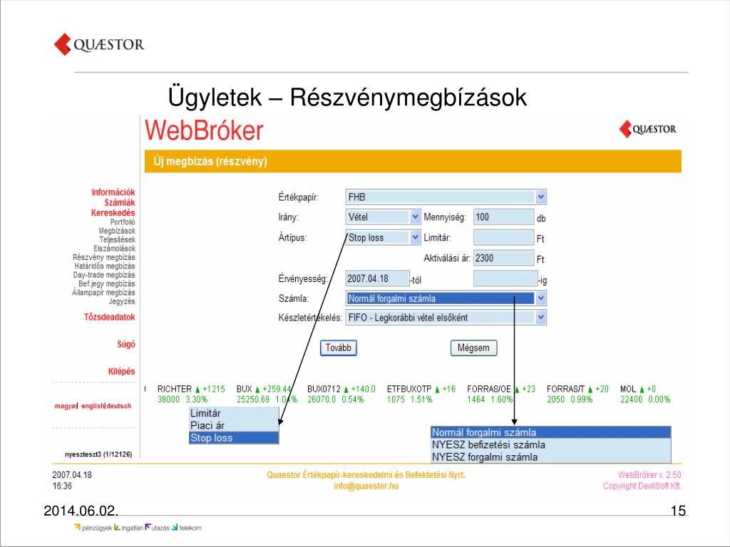Select NYESZ befizetési számla in the account list
The image size is (730, 547).
click(x=551, y=444)
